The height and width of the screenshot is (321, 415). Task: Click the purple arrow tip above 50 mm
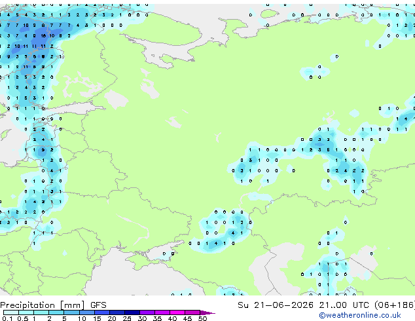pyautogui.click(x=207, y=313)
